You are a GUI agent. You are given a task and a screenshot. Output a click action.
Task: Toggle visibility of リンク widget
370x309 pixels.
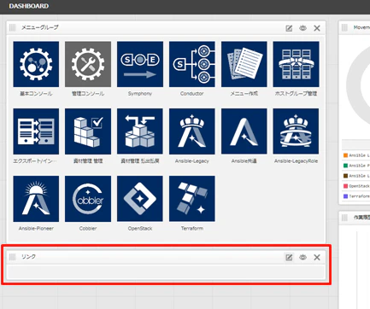tap(302, 257)
